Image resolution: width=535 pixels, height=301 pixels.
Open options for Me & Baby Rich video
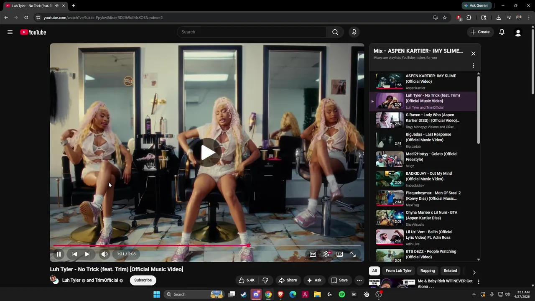479,282
